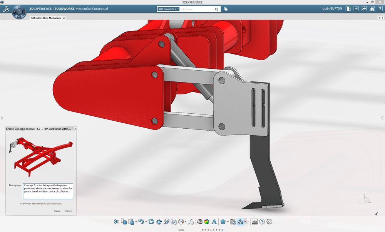The height and width of the screenshot is (232, 385).
Task: Open the 3DEXPERIENCE compass play button
Action: point(18,12)
